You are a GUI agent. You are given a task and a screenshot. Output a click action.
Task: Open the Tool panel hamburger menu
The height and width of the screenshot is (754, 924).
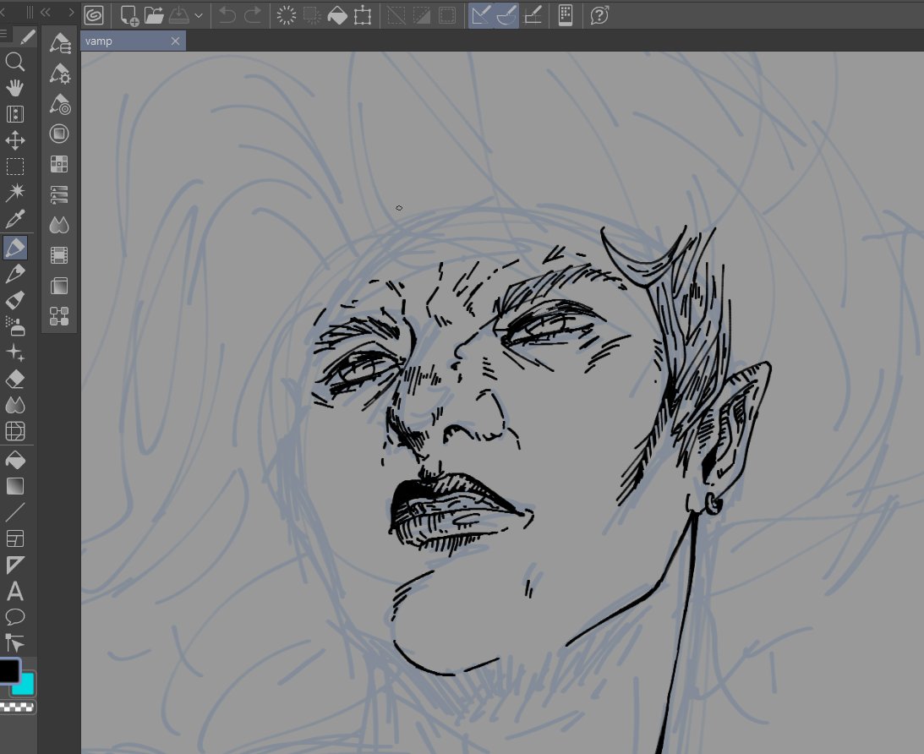coord(6,34)
